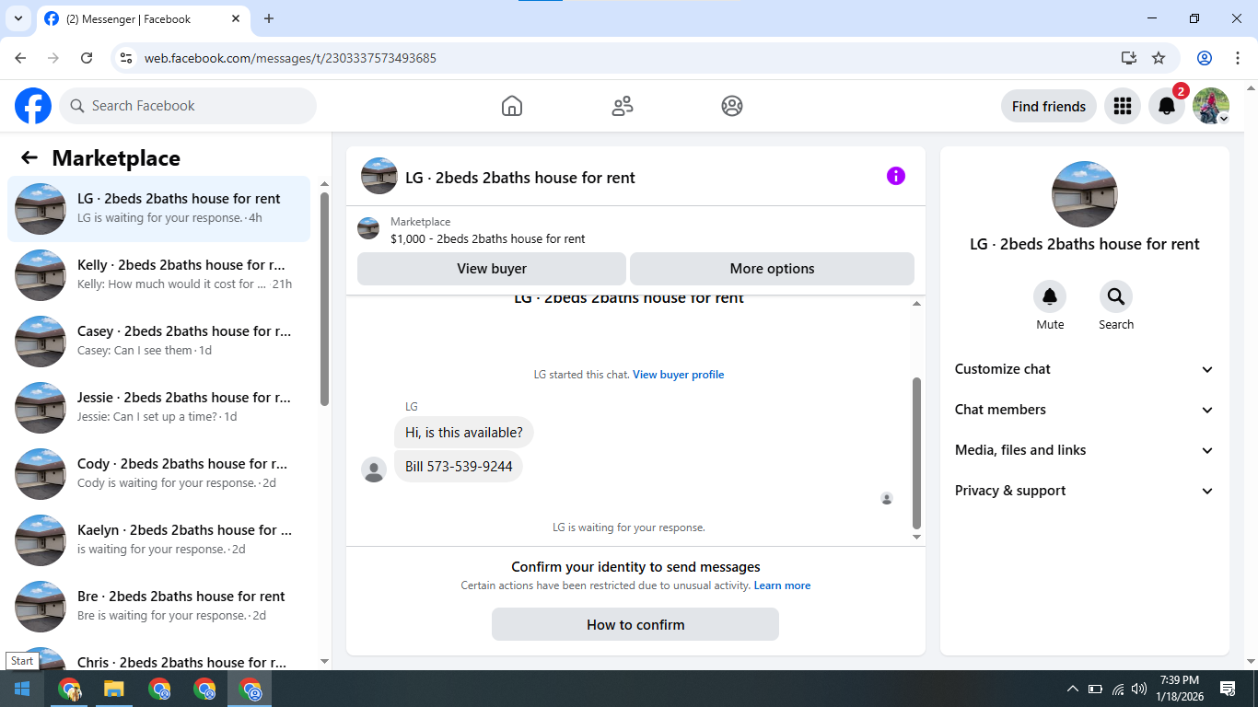Open the tab search dropdown arrow
1258x707 pixels.
17,18
